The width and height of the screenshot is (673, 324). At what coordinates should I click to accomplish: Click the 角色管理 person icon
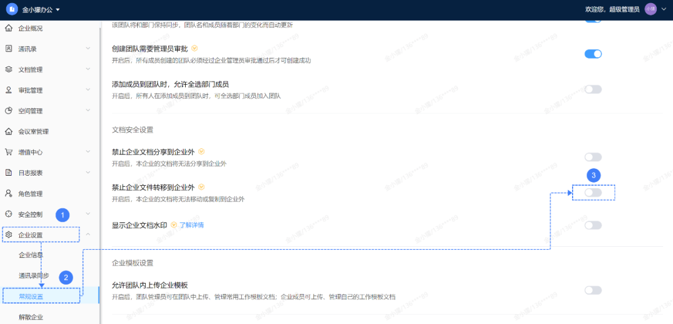tap(9, 193)
